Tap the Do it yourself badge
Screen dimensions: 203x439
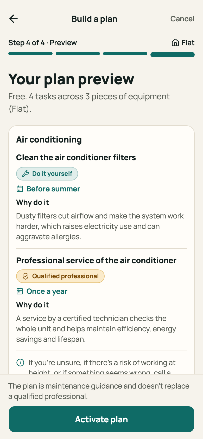tap(47, 174)
